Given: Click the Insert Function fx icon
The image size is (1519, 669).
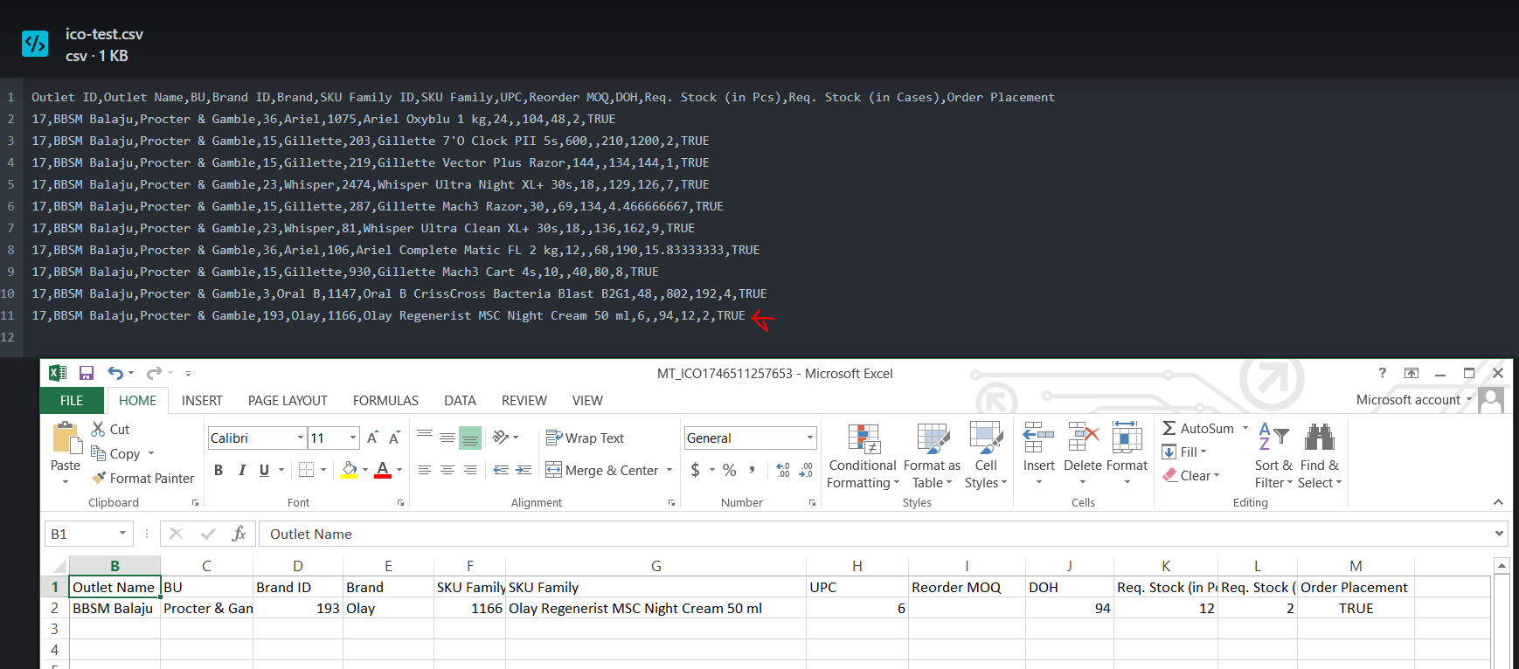Looking at the screenshot, I should [239, 534].
